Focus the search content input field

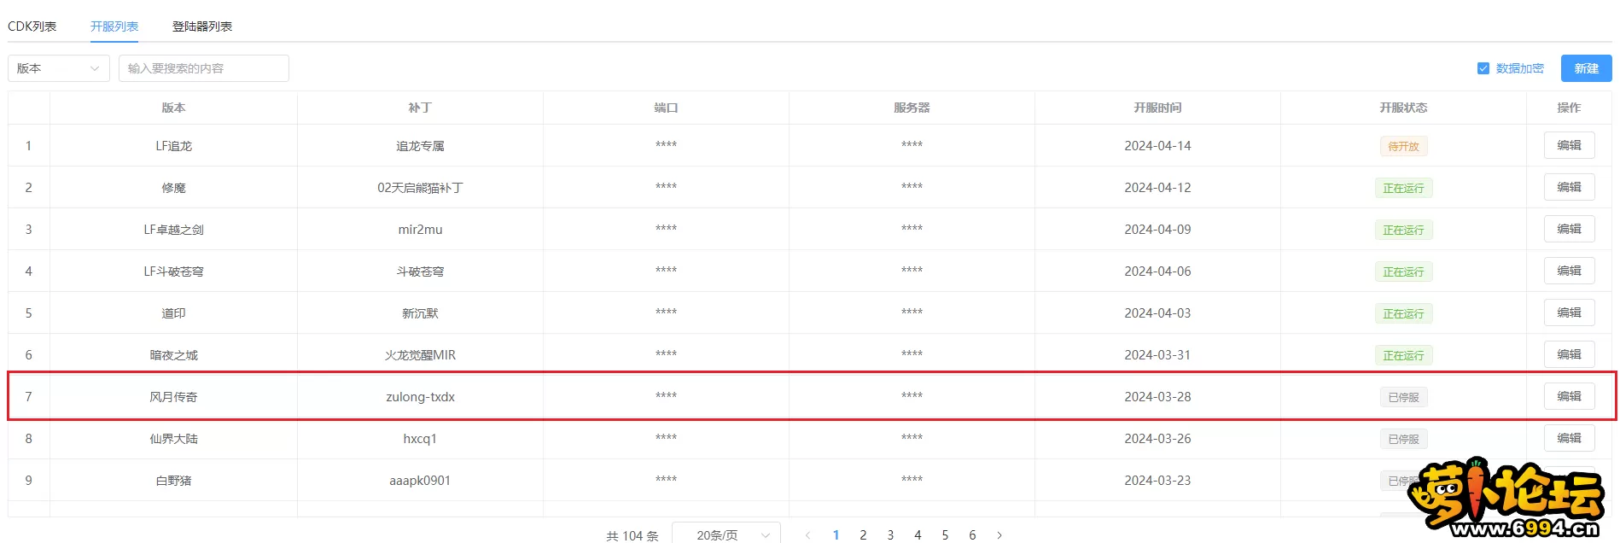click(204, 68)
